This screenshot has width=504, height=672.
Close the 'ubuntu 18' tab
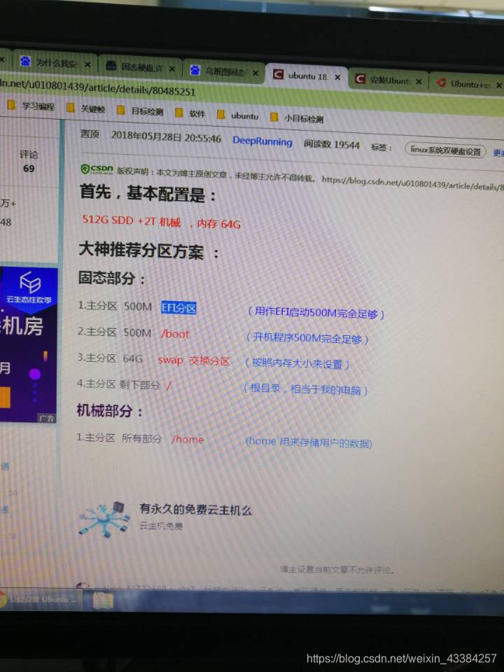pos(337,78)
